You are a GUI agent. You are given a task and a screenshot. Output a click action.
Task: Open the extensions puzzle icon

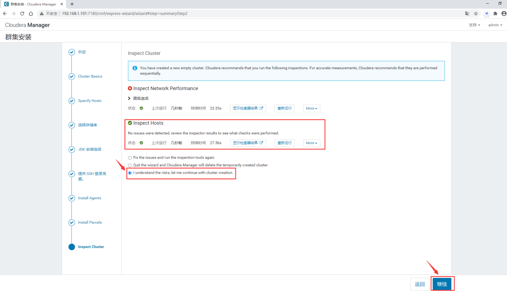click(x=495, y=13)
